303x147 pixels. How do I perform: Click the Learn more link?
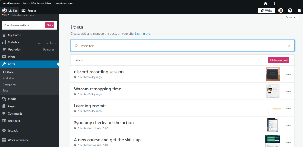142,34
